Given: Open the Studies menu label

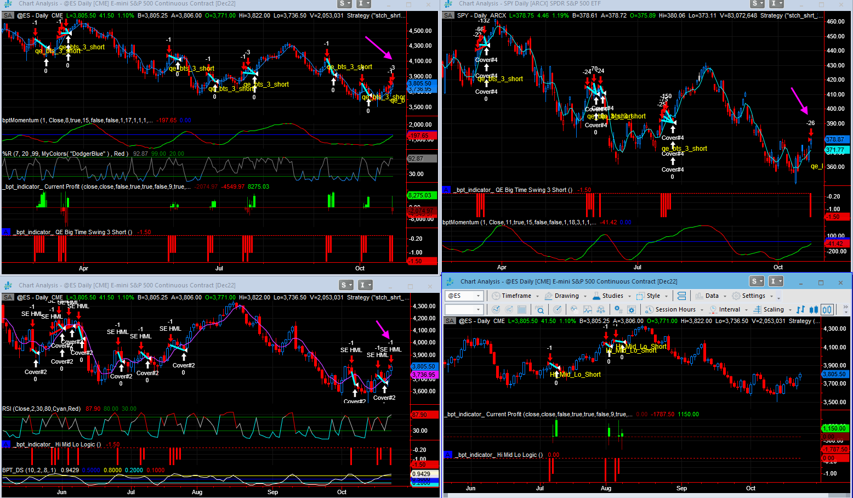Looking at the screenshot, I should tap(613, 296).
